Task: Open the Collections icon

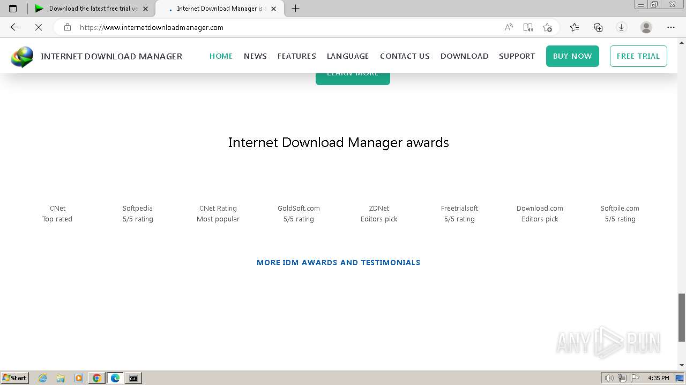Action: click(598, 27)
